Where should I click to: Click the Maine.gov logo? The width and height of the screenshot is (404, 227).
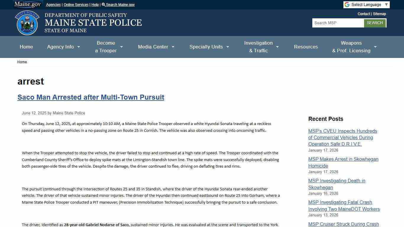click(28, 4)
